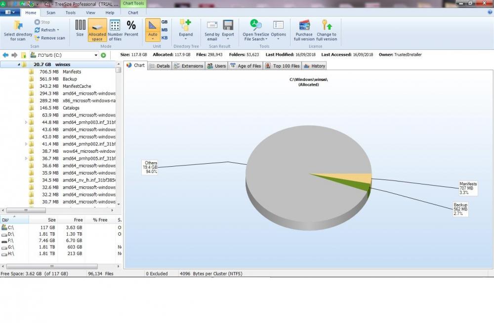
Task: Click the directory tree horizontal scrollbar
Action: tap(58, 210)
